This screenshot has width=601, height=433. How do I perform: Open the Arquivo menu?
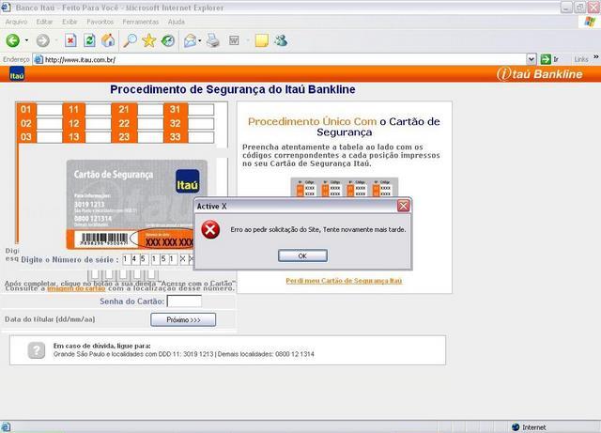[16, 22]
